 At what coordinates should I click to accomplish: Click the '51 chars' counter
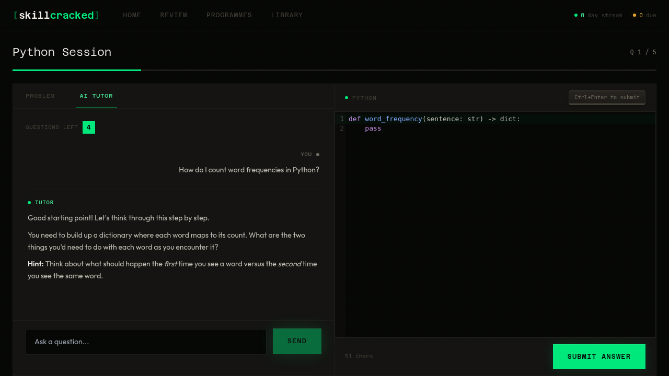click(359, 357)
